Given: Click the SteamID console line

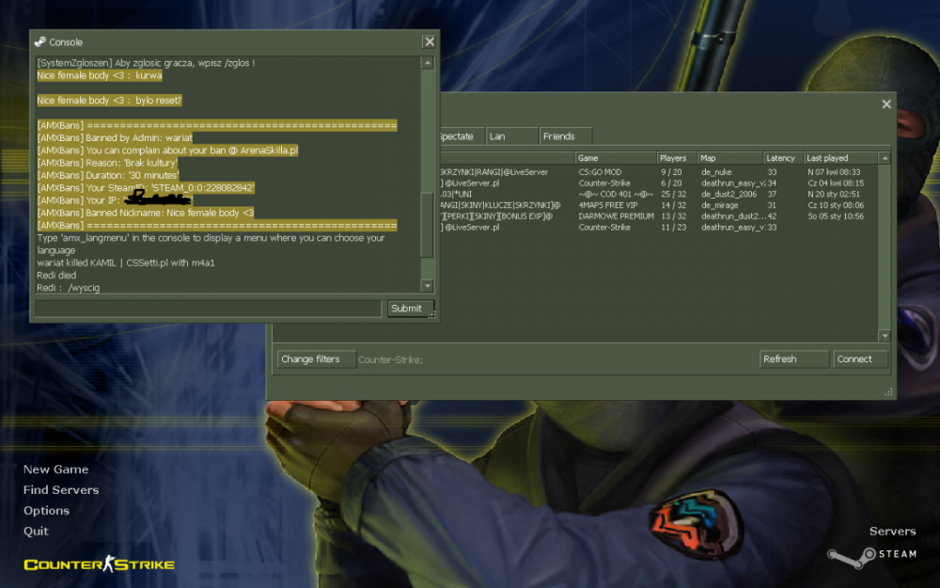Looking at the screenshot, I should tap(146, 188).
